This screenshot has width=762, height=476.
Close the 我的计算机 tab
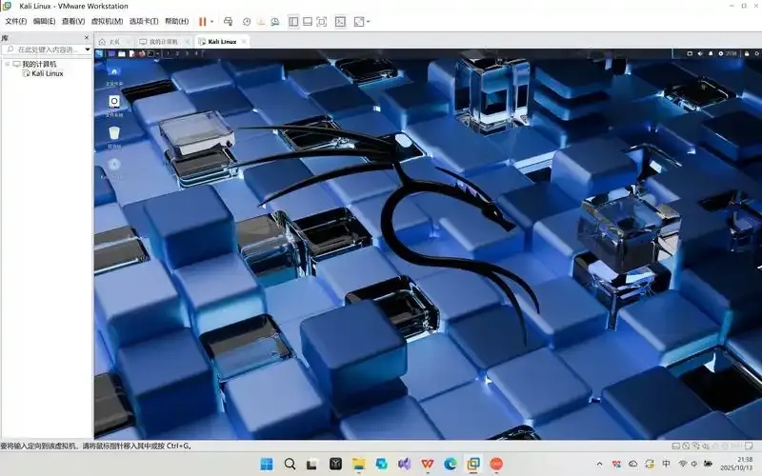click(x=187, y=42)
